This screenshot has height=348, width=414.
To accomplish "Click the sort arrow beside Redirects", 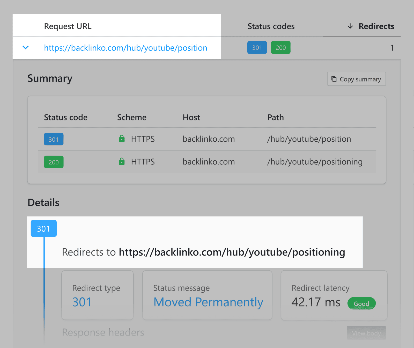I will pyautogui.click(x=350, y=26).
